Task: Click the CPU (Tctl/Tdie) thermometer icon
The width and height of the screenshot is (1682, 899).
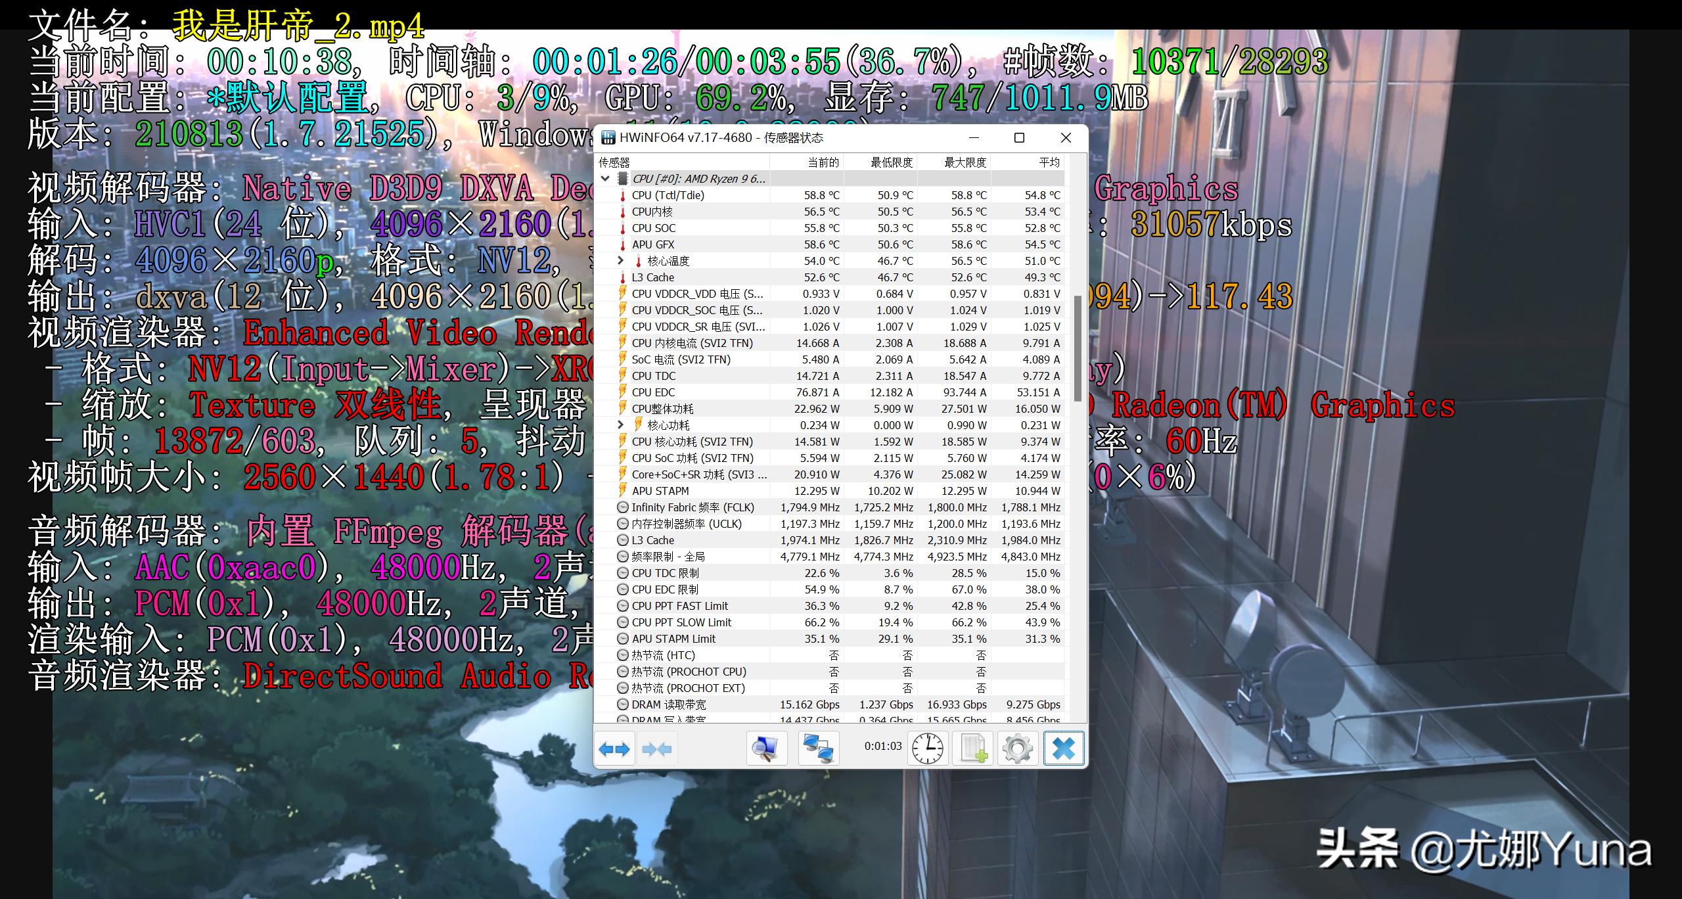Action: [623, 195]
